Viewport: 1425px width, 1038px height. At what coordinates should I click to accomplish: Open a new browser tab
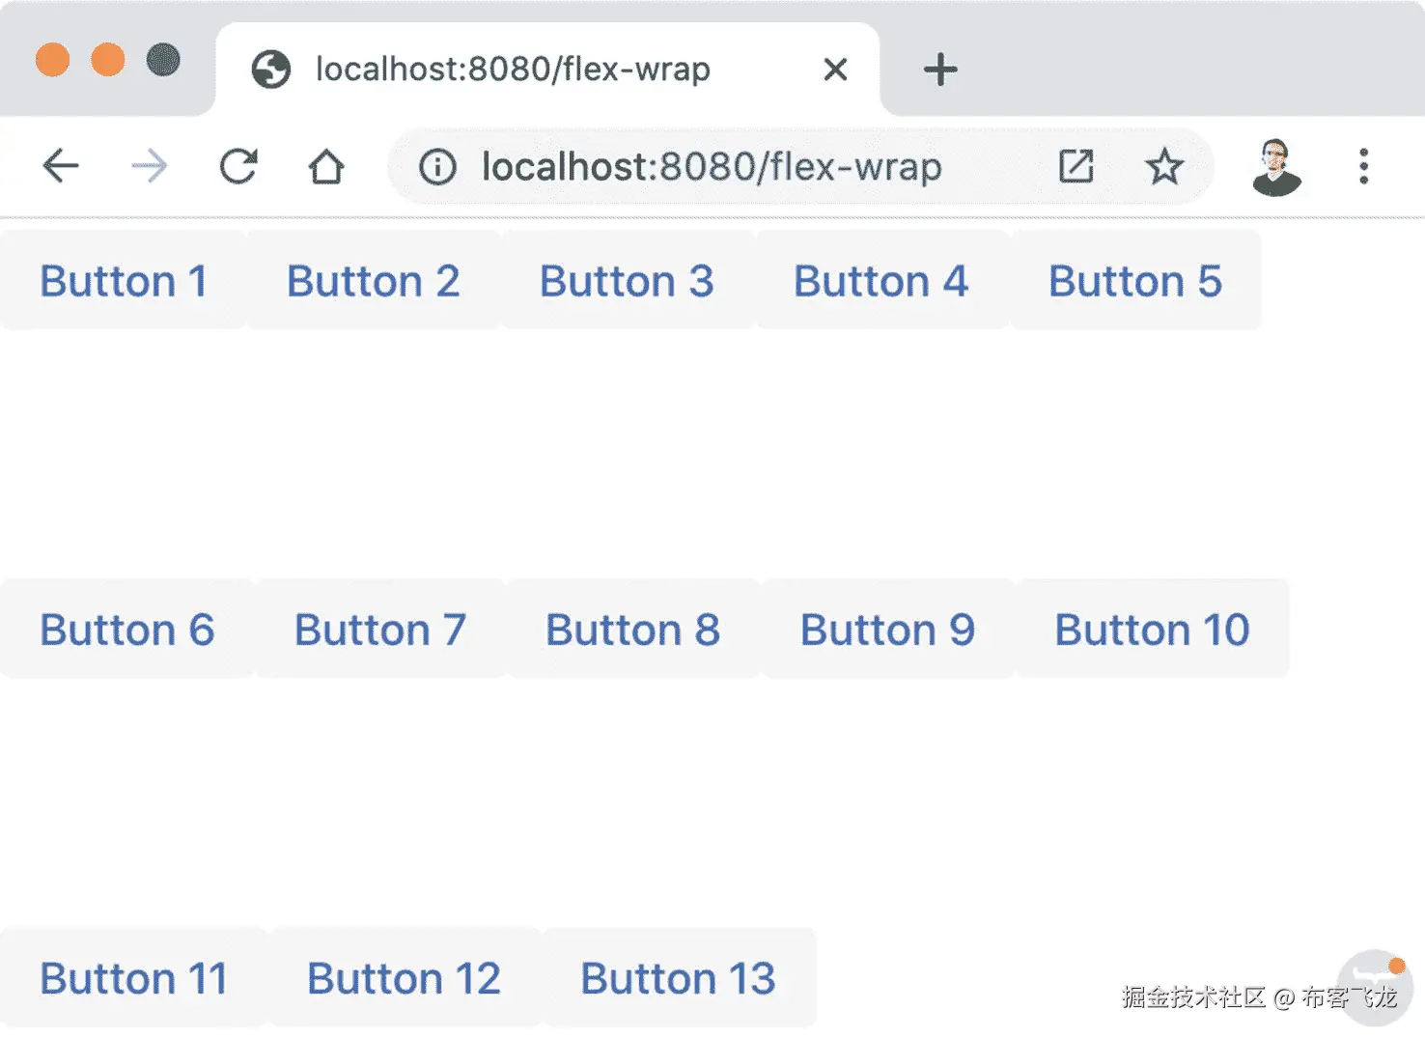point(939,70)
